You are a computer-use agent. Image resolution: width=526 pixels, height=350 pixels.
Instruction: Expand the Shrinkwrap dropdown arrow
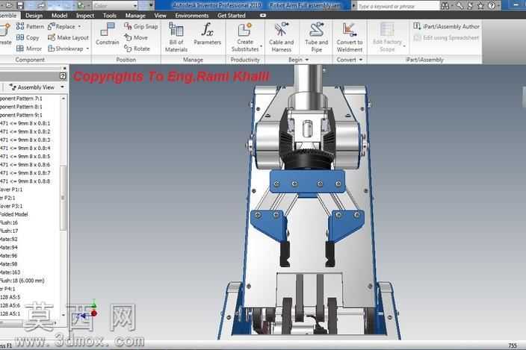(87, 49)
